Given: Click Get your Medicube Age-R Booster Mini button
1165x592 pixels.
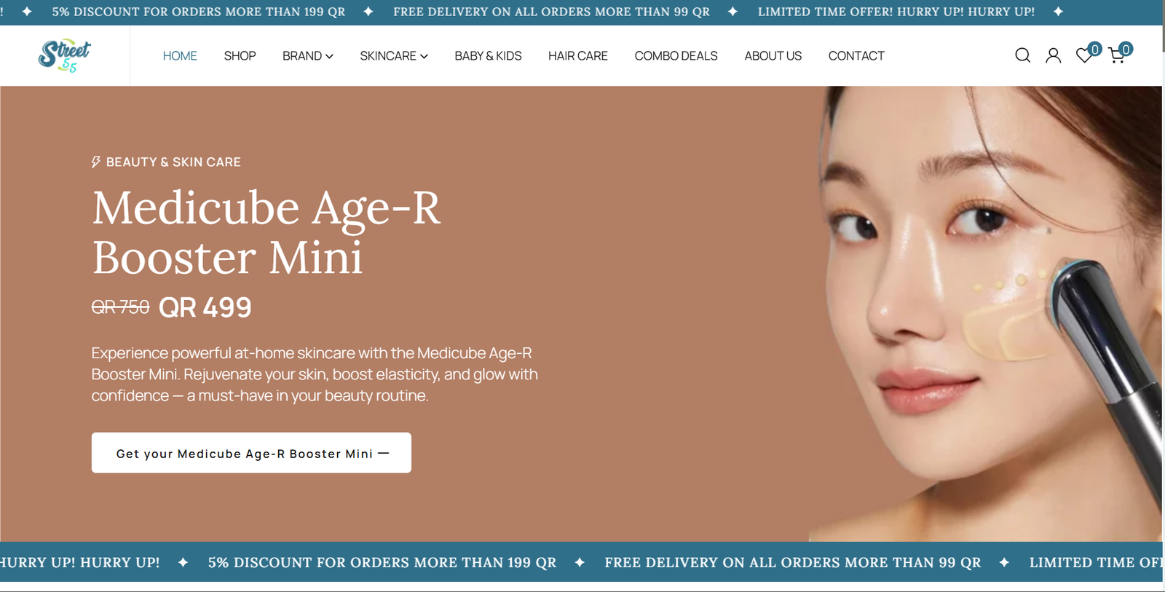Looking at the screenshot, I should click(x=251, y=453).
